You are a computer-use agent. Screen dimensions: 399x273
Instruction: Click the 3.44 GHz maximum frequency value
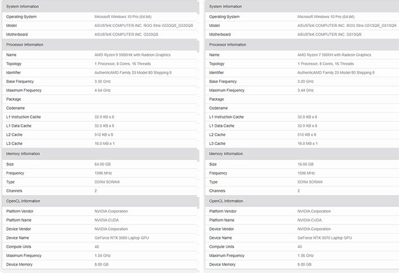pyautogui.click(x=305, y=90)
